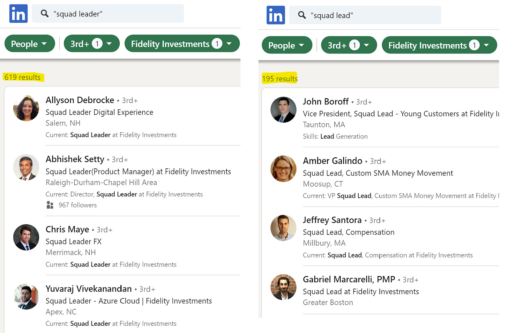The width and height of the screenshot is (508, 333).
Task: Click "Merrimack, NH" location text
Action: [x=70, y=252]
